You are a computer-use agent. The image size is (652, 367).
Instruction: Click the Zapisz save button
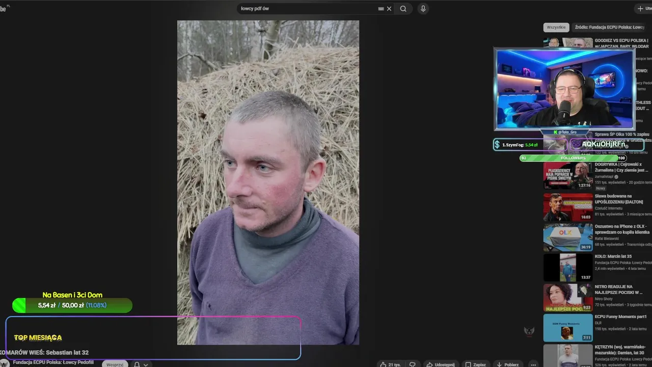[476, 364]
